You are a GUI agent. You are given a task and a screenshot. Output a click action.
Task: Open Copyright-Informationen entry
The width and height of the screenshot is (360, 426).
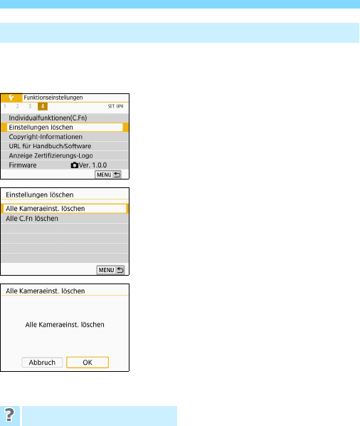65,137
